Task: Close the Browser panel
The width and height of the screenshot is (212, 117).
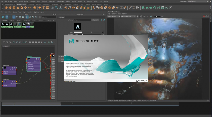Action: pyautogui.click(x=55, y=14)
